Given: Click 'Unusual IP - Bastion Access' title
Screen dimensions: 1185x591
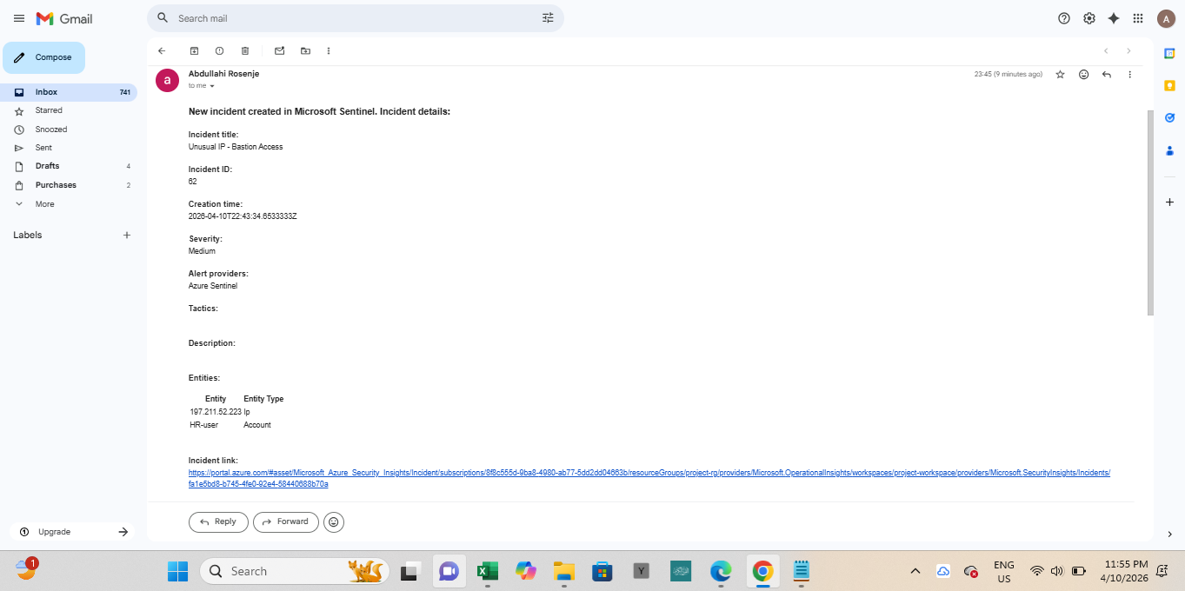Looking at the screenshot, I should tap(236, 147).
